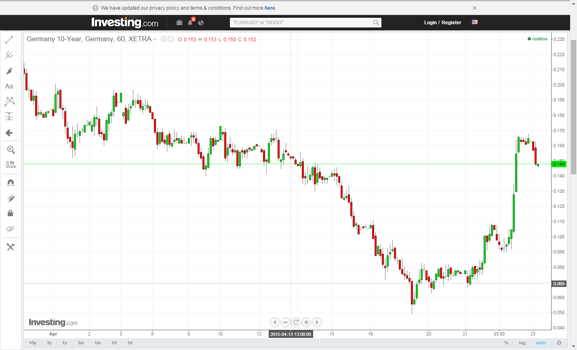This screenshot has height=350, width=577.
Task: Click the page vertical scrollbar thumb
Action: coord(573,107)
